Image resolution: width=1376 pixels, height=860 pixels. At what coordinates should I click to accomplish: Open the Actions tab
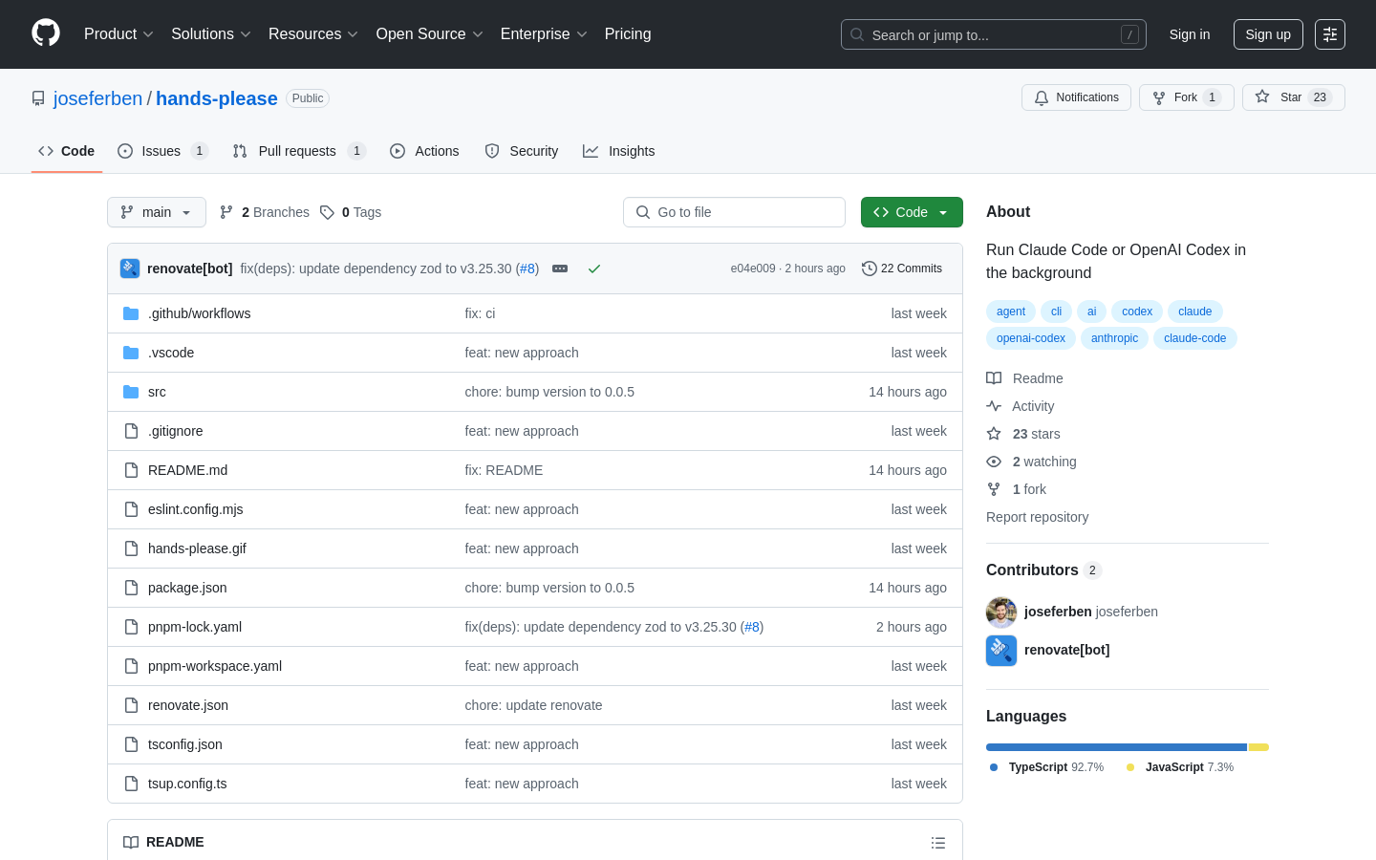click(x=424, y=151)
